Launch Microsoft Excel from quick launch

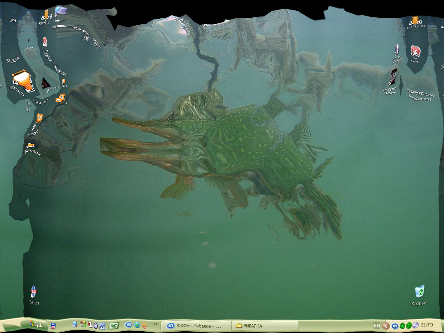coord(113,325)
